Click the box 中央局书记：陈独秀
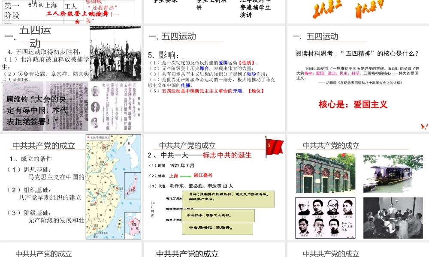 point(217,229)
